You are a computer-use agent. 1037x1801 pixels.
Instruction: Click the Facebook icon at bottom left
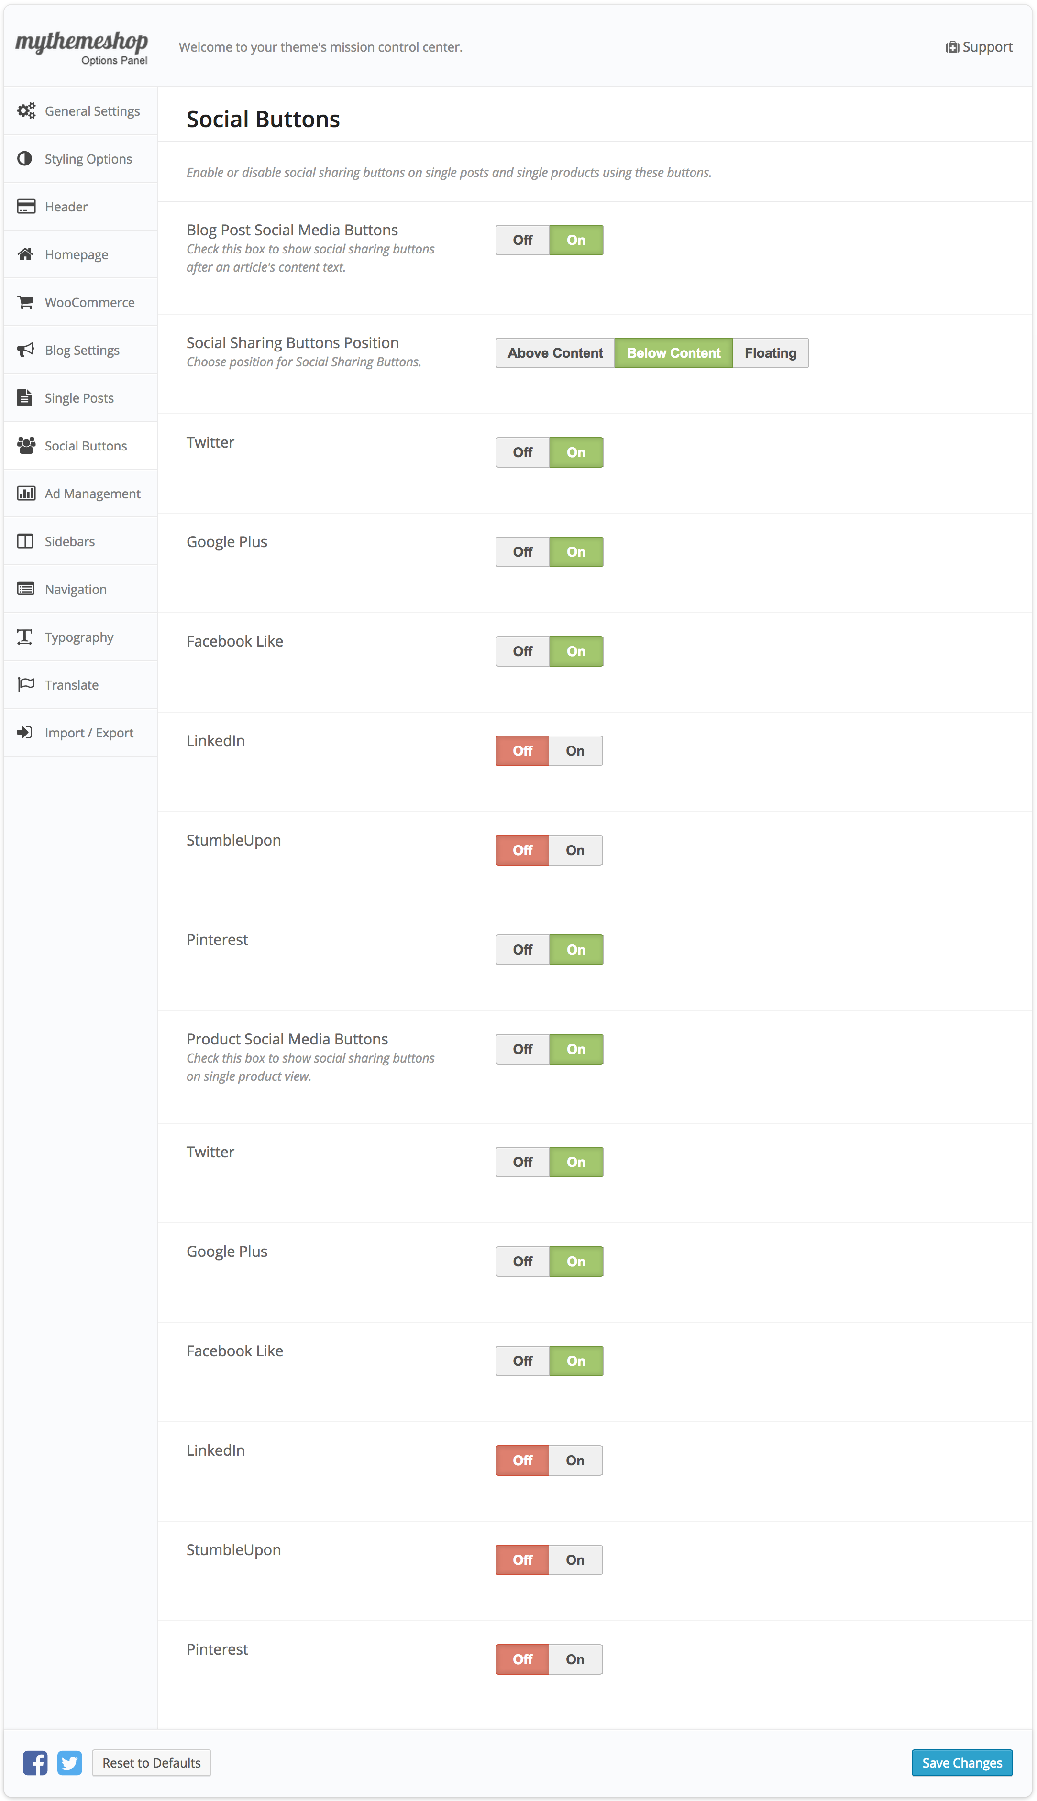[34, 1763]
